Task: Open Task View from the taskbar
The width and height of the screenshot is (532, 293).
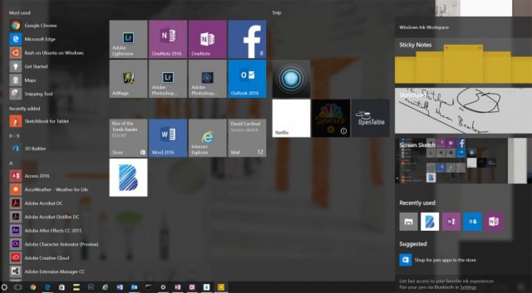Action: coord(18,287)
